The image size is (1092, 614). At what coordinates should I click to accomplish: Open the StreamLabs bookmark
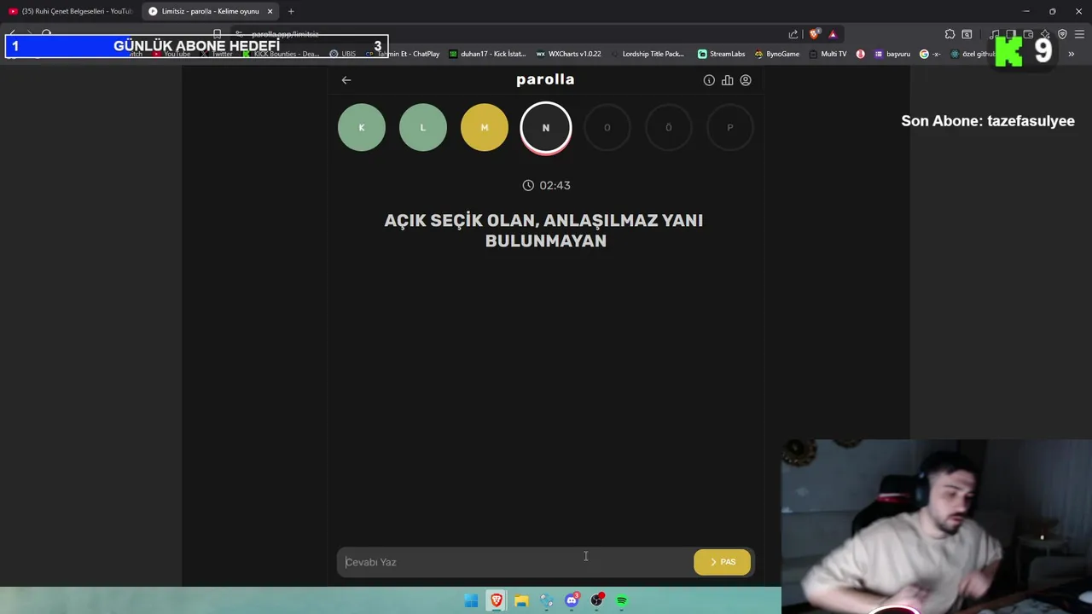click(x=721, y=54)
